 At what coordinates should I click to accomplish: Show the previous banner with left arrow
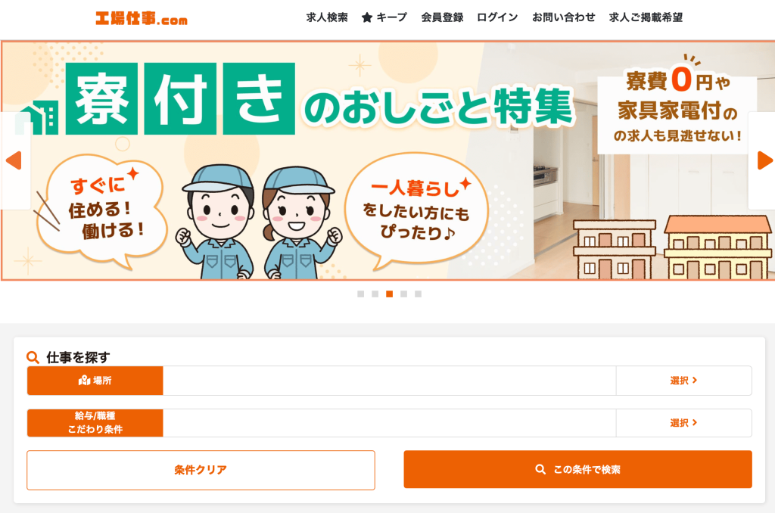pos(14,160)
